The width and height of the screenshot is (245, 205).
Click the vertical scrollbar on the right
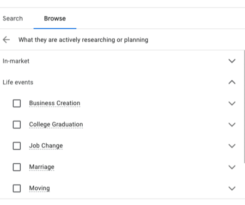[244, 107]
